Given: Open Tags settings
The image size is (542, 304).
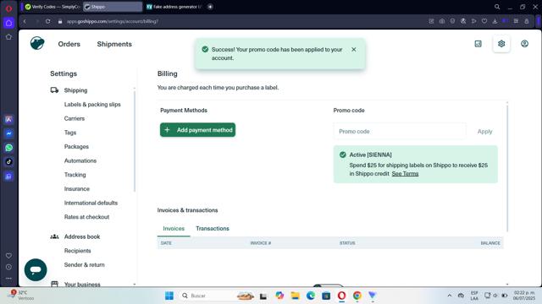Looking at the screenshot, I should pos(70,133).
